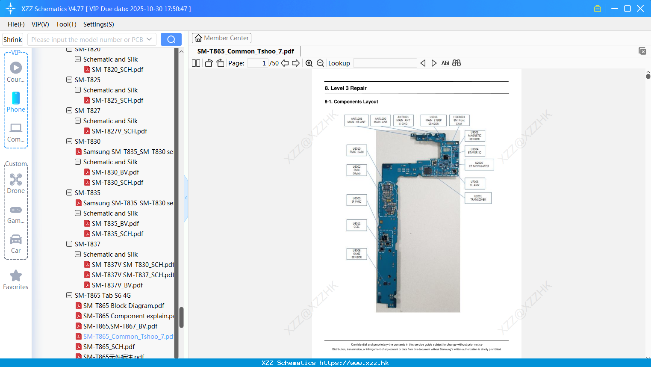Select the SM-T865_Common_Tshoo_7.pdf tab
The height and width of the screenshot is (367, 651).
[246, 51]
